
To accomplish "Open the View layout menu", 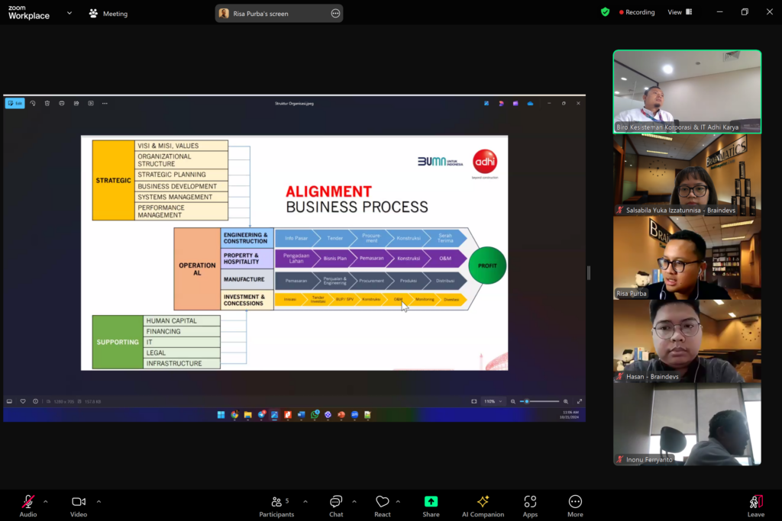I will click(679, 12).
